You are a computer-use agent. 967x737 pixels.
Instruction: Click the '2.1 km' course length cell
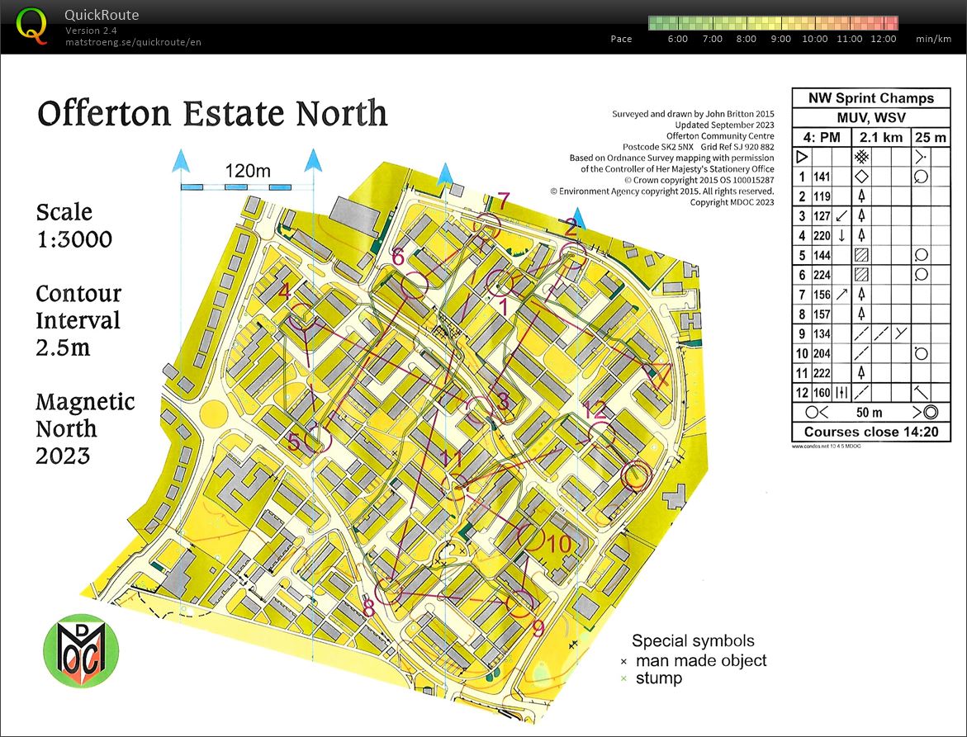880,138
